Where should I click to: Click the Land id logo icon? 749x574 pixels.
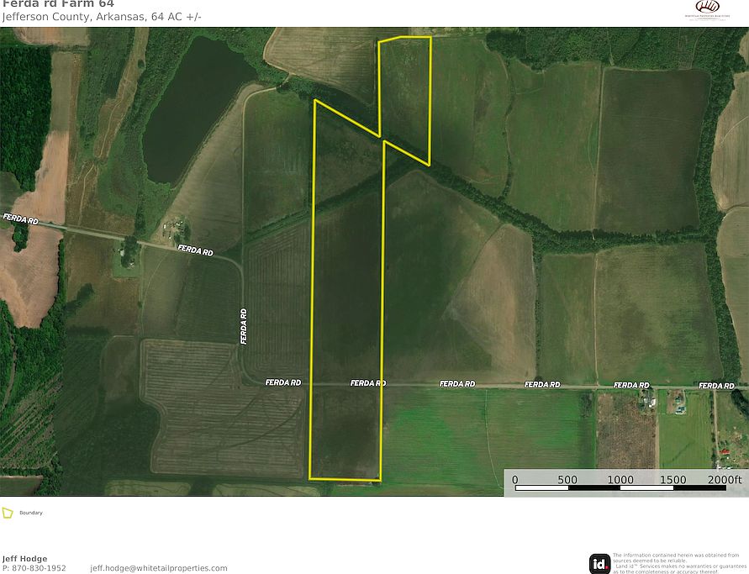click(x=599, y=564)
